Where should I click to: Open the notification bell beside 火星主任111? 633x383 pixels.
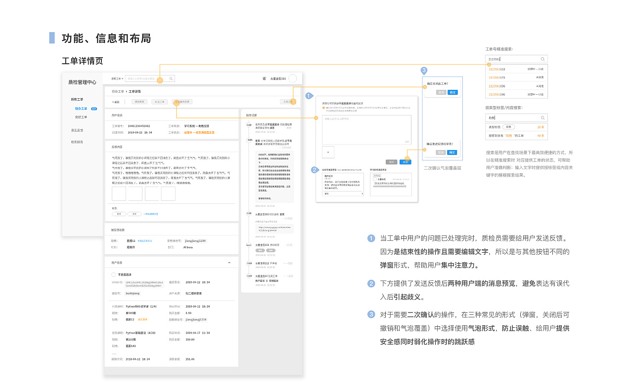click(265, 78)
